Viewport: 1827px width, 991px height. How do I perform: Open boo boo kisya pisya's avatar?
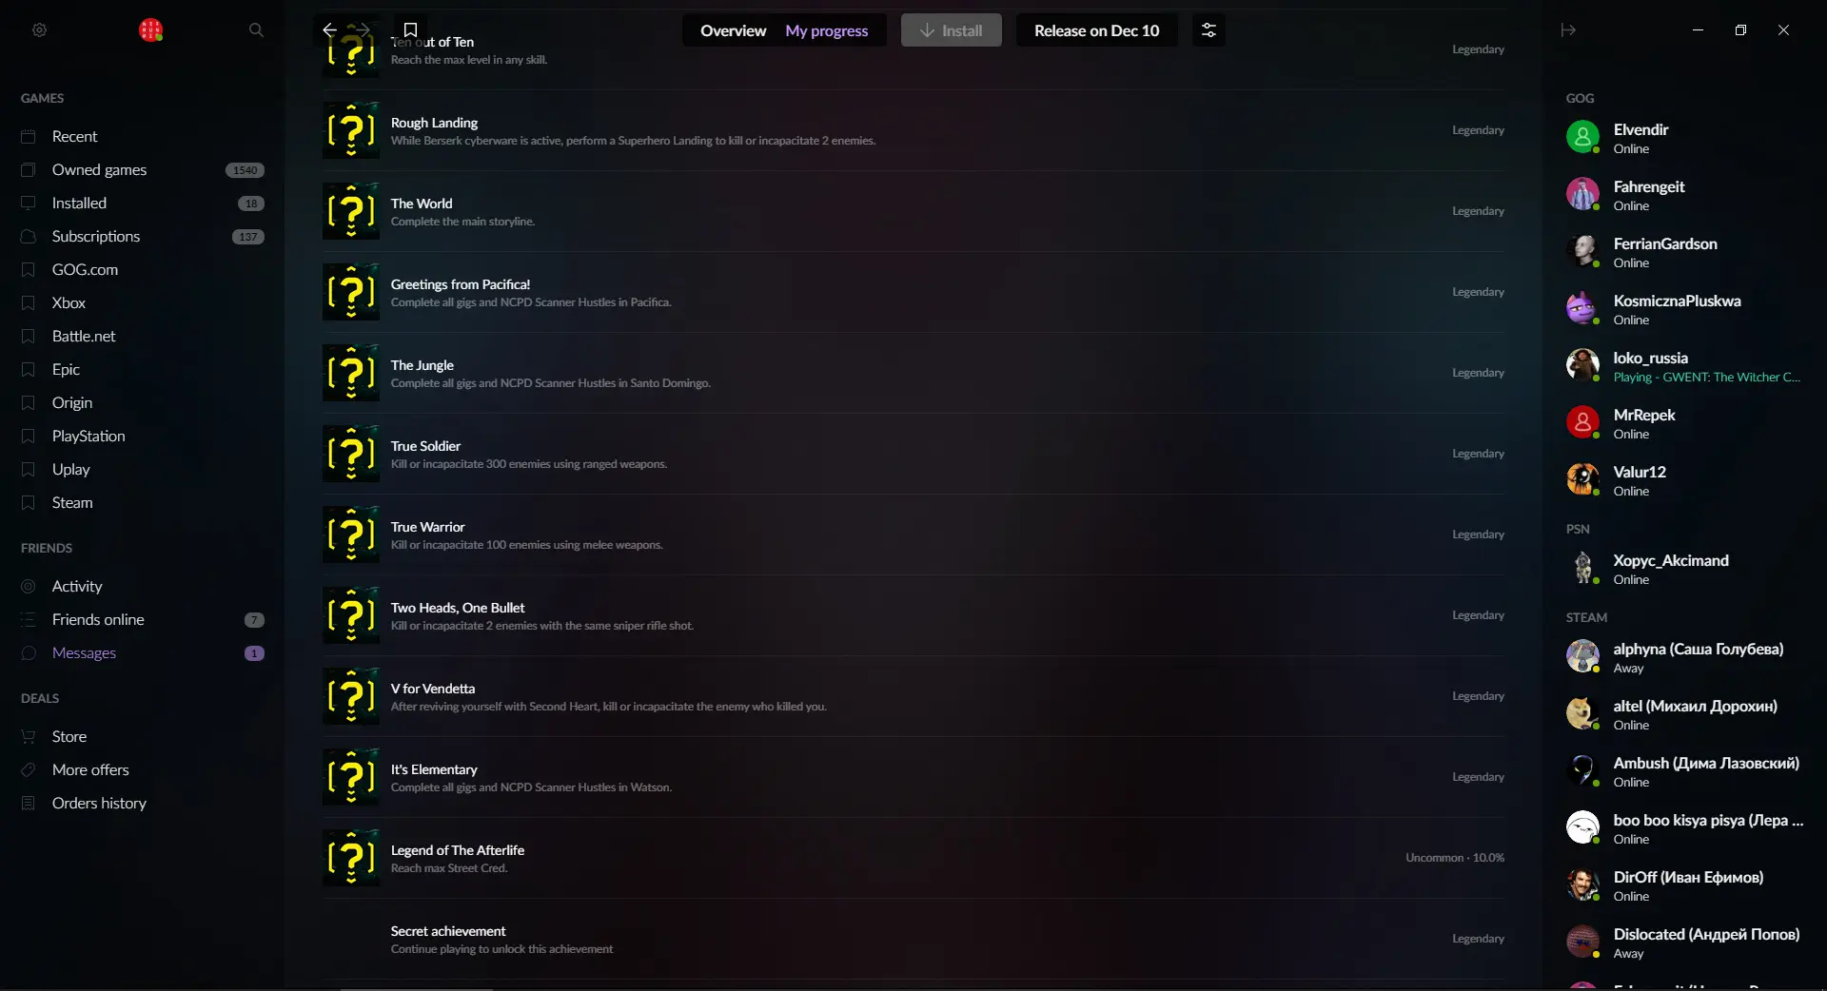[1583, 827]
